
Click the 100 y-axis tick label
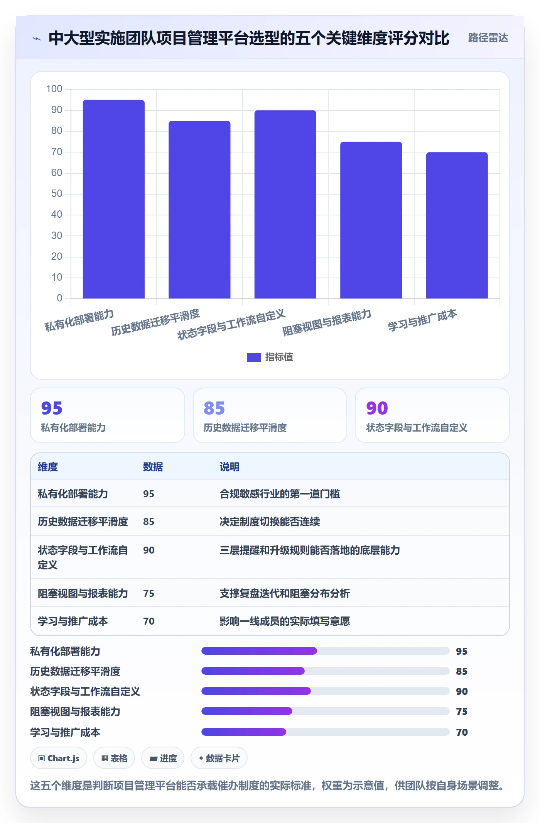coord(54,89)
